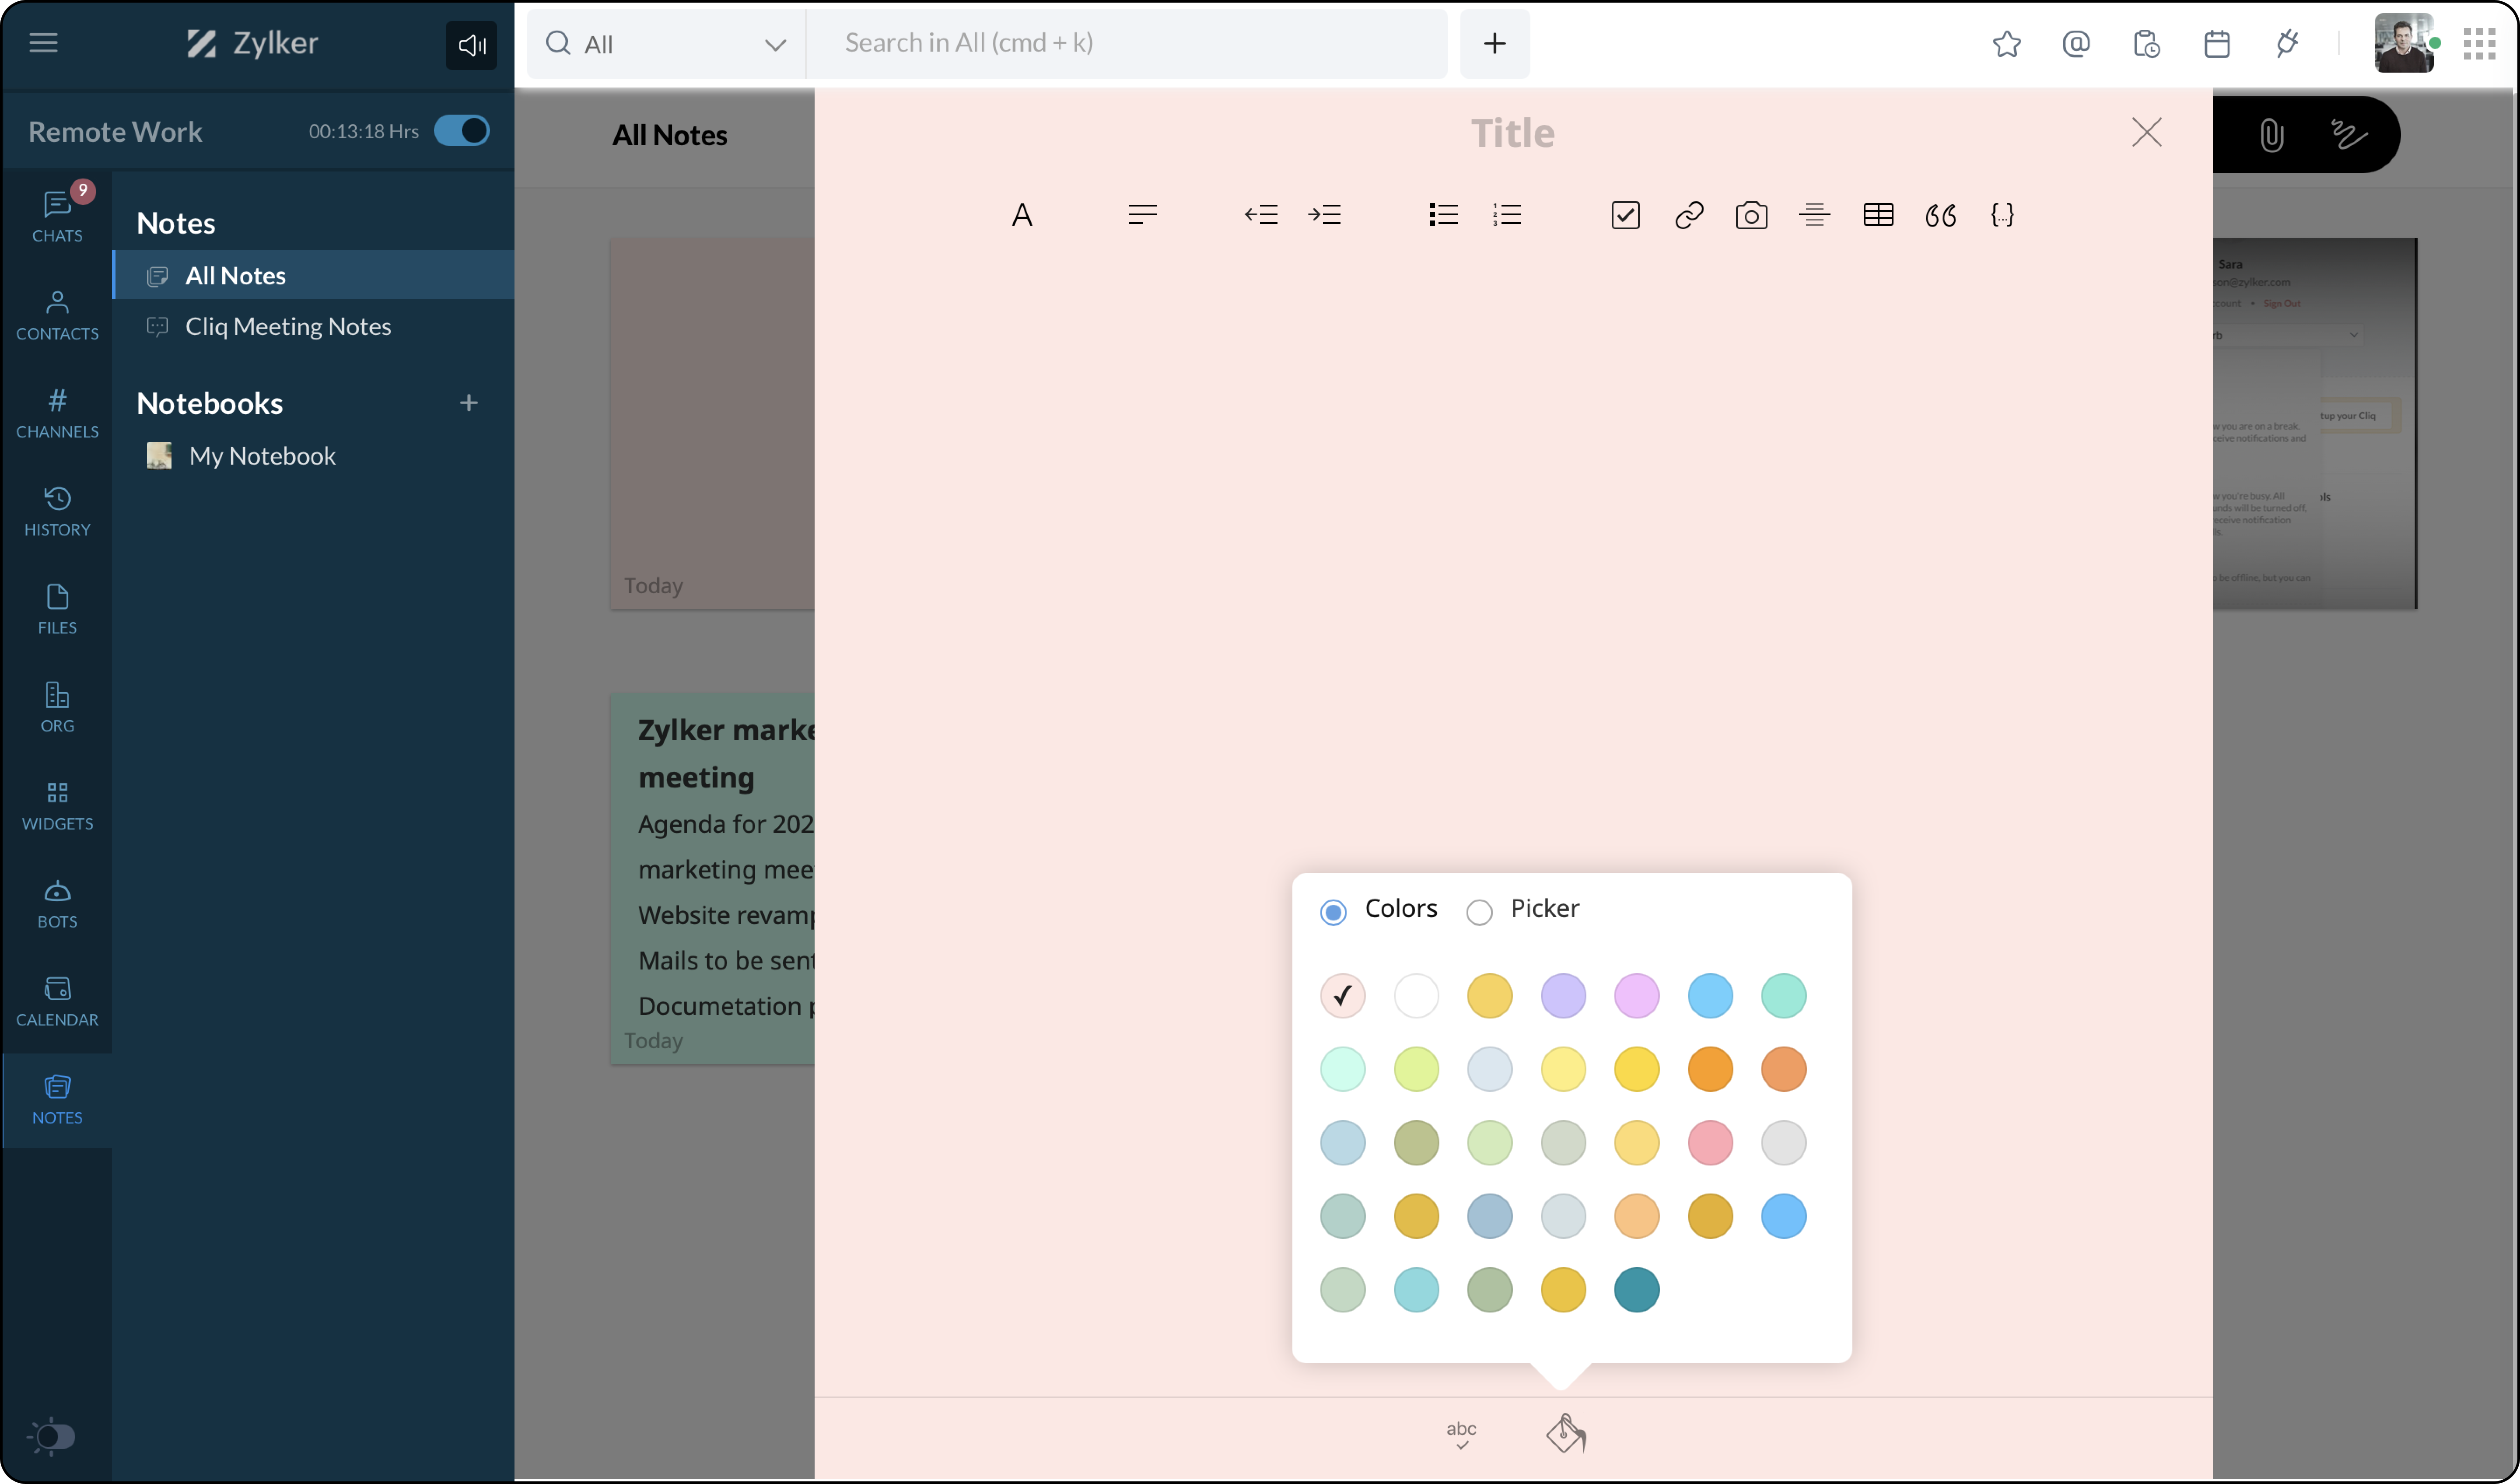The height and width of the screenshot is (1484, 2520).
Task: Insert a checklist checkbox in note
Action: pos(1625,215)
